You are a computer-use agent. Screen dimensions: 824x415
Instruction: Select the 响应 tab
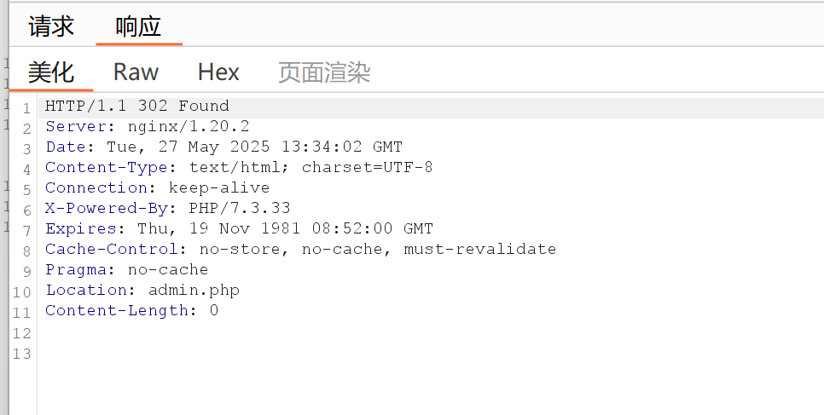pyautogui.click(x=138, y=26)
